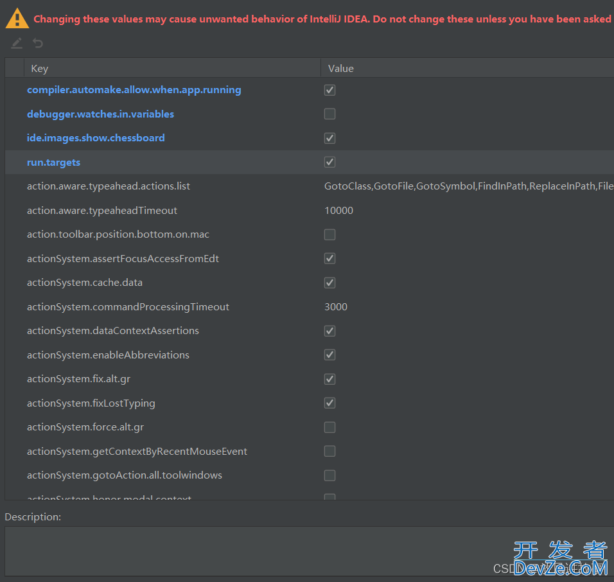Select actionSystem.gotoAction.all.toolwindows key
Screen dimensions: 614x582
point(125,475)
